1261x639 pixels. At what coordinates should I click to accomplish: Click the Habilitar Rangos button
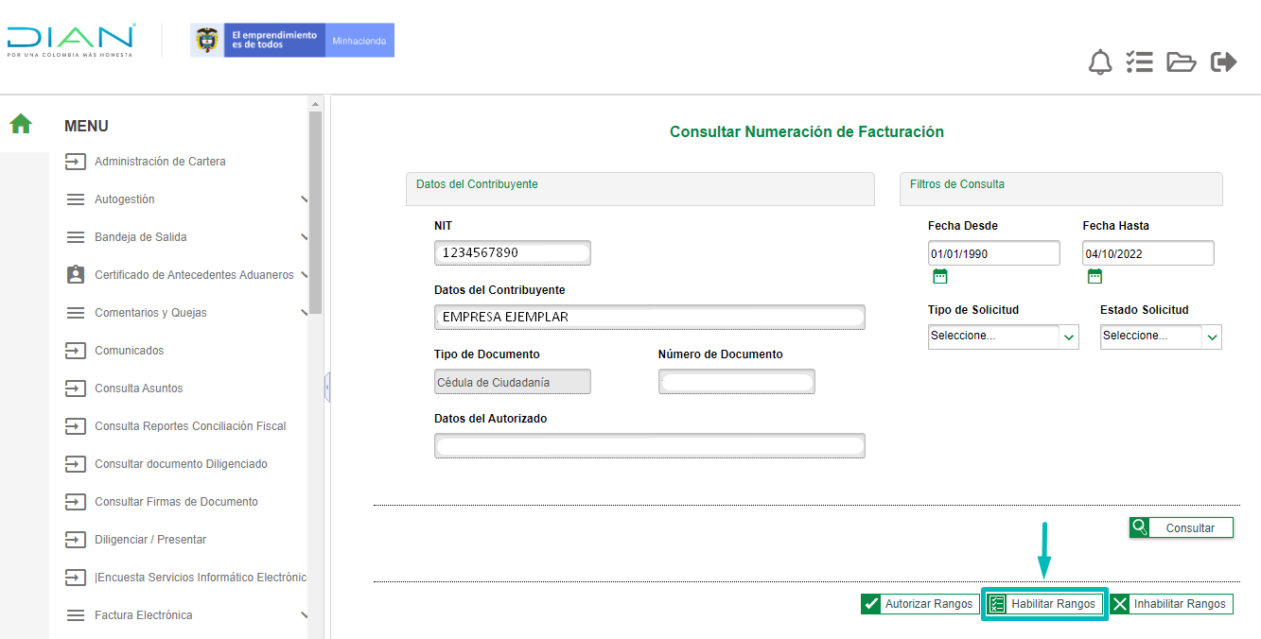click(x=1044, y=604)
